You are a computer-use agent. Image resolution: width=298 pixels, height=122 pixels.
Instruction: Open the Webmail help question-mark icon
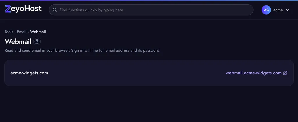37,42
